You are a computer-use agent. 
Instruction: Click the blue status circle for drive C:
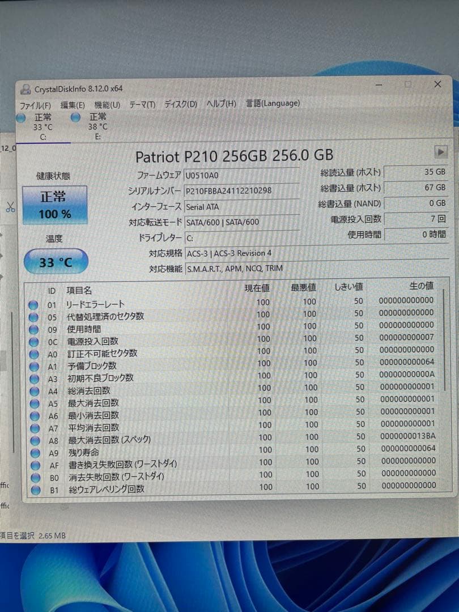coord(21,117)
